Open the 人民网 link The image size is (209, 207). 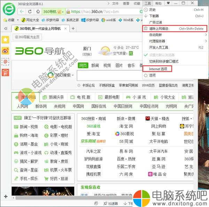[x=22, y=106]
